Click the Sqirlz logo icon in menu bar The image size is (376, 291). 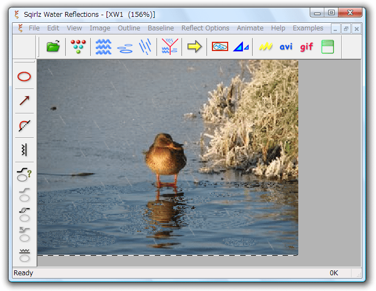[21, 28]
